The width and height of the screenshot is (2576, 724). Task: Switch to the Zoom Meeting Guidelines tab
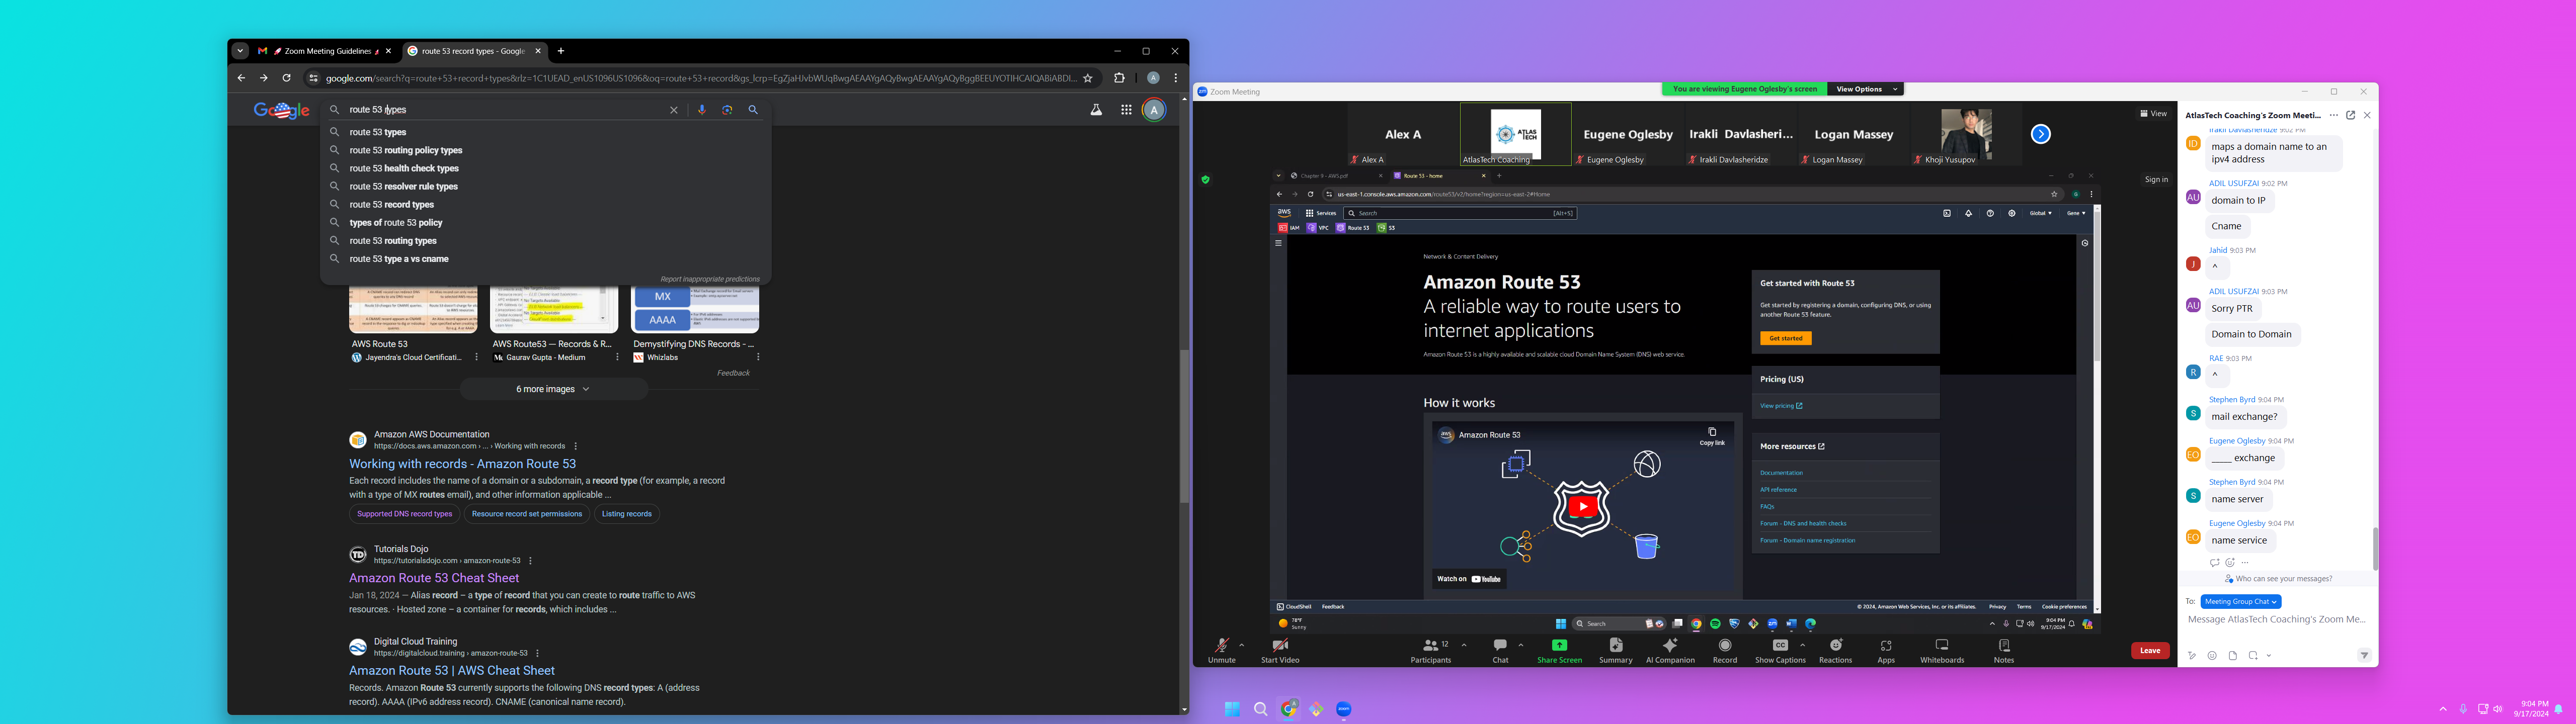tap(323, 51)
